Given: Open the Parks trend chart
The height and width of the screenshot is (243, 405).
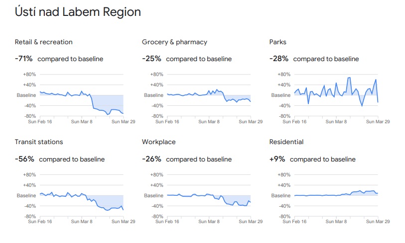Looking at the screenshot, I should click(336, 95).
